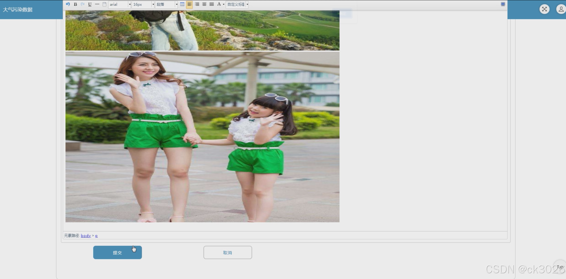This screenshot has width=566, height=279.
Task: Align text to the right
Action: (197, 4)
